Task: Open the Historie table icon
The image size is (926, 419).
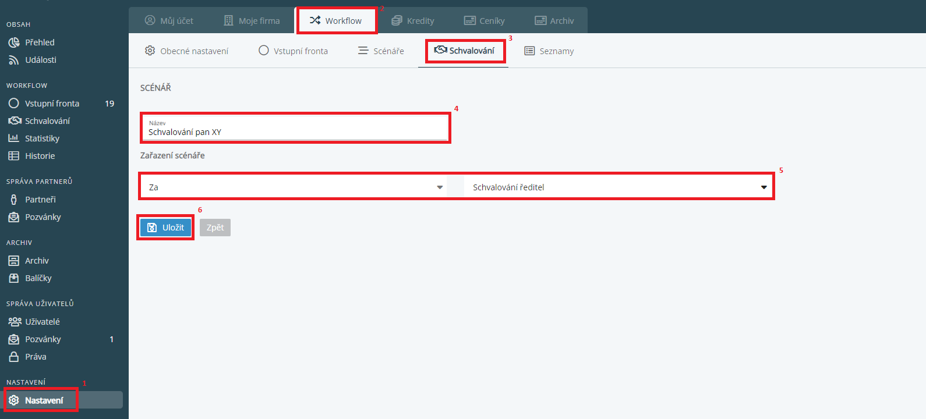Action: coord(14,156)
